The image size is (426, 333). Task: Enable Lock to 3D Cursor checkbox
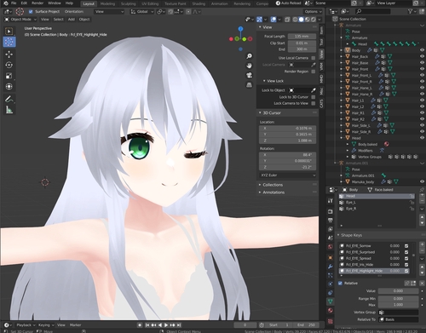pos(314,97)
